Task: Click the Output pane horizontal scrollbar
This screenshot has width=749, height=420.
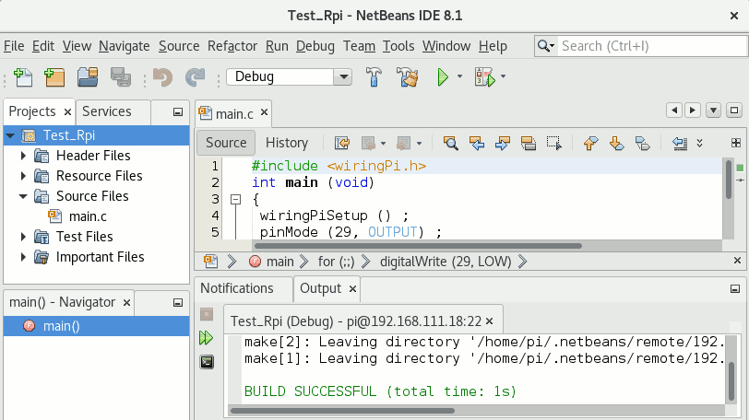Action: [x=342, y=411]
